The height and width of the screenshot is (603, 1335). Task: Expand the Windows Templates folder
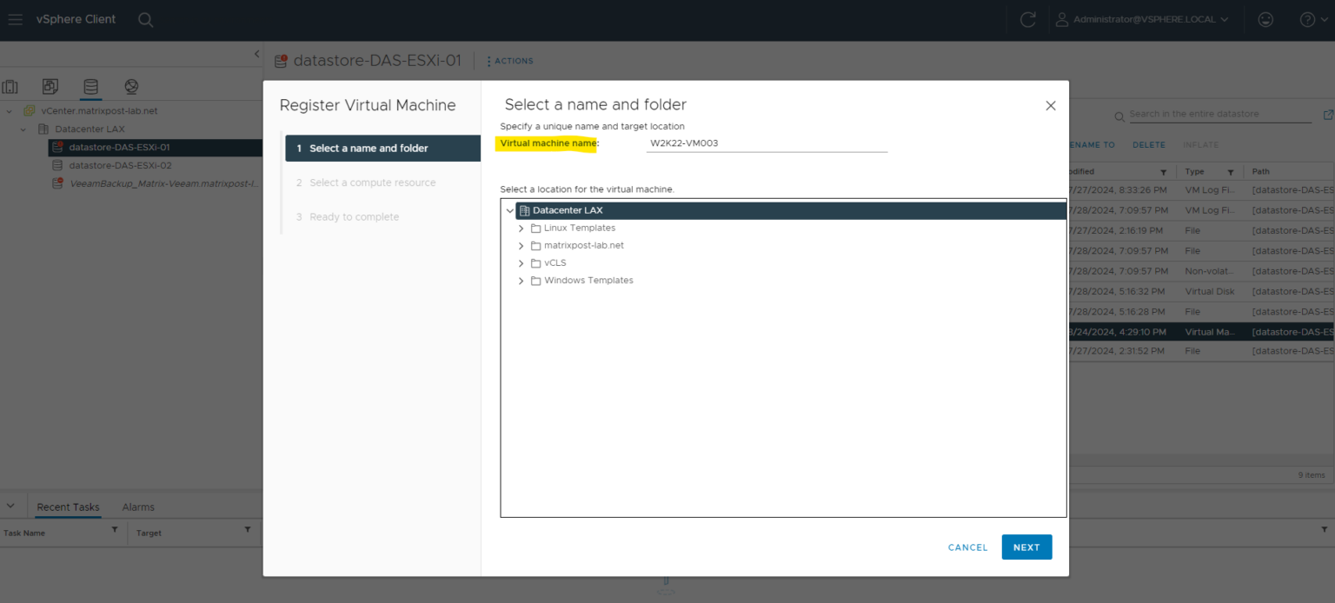click(521, 280)
